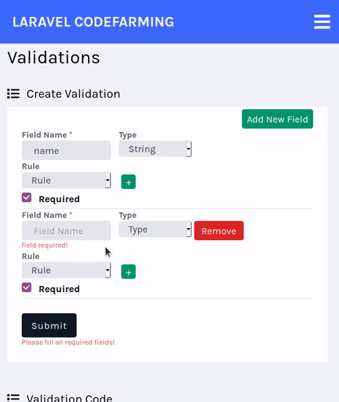Click the list icon beside Create Validation
This screenshot has width=339, height=402.
[x=14, y=94]
